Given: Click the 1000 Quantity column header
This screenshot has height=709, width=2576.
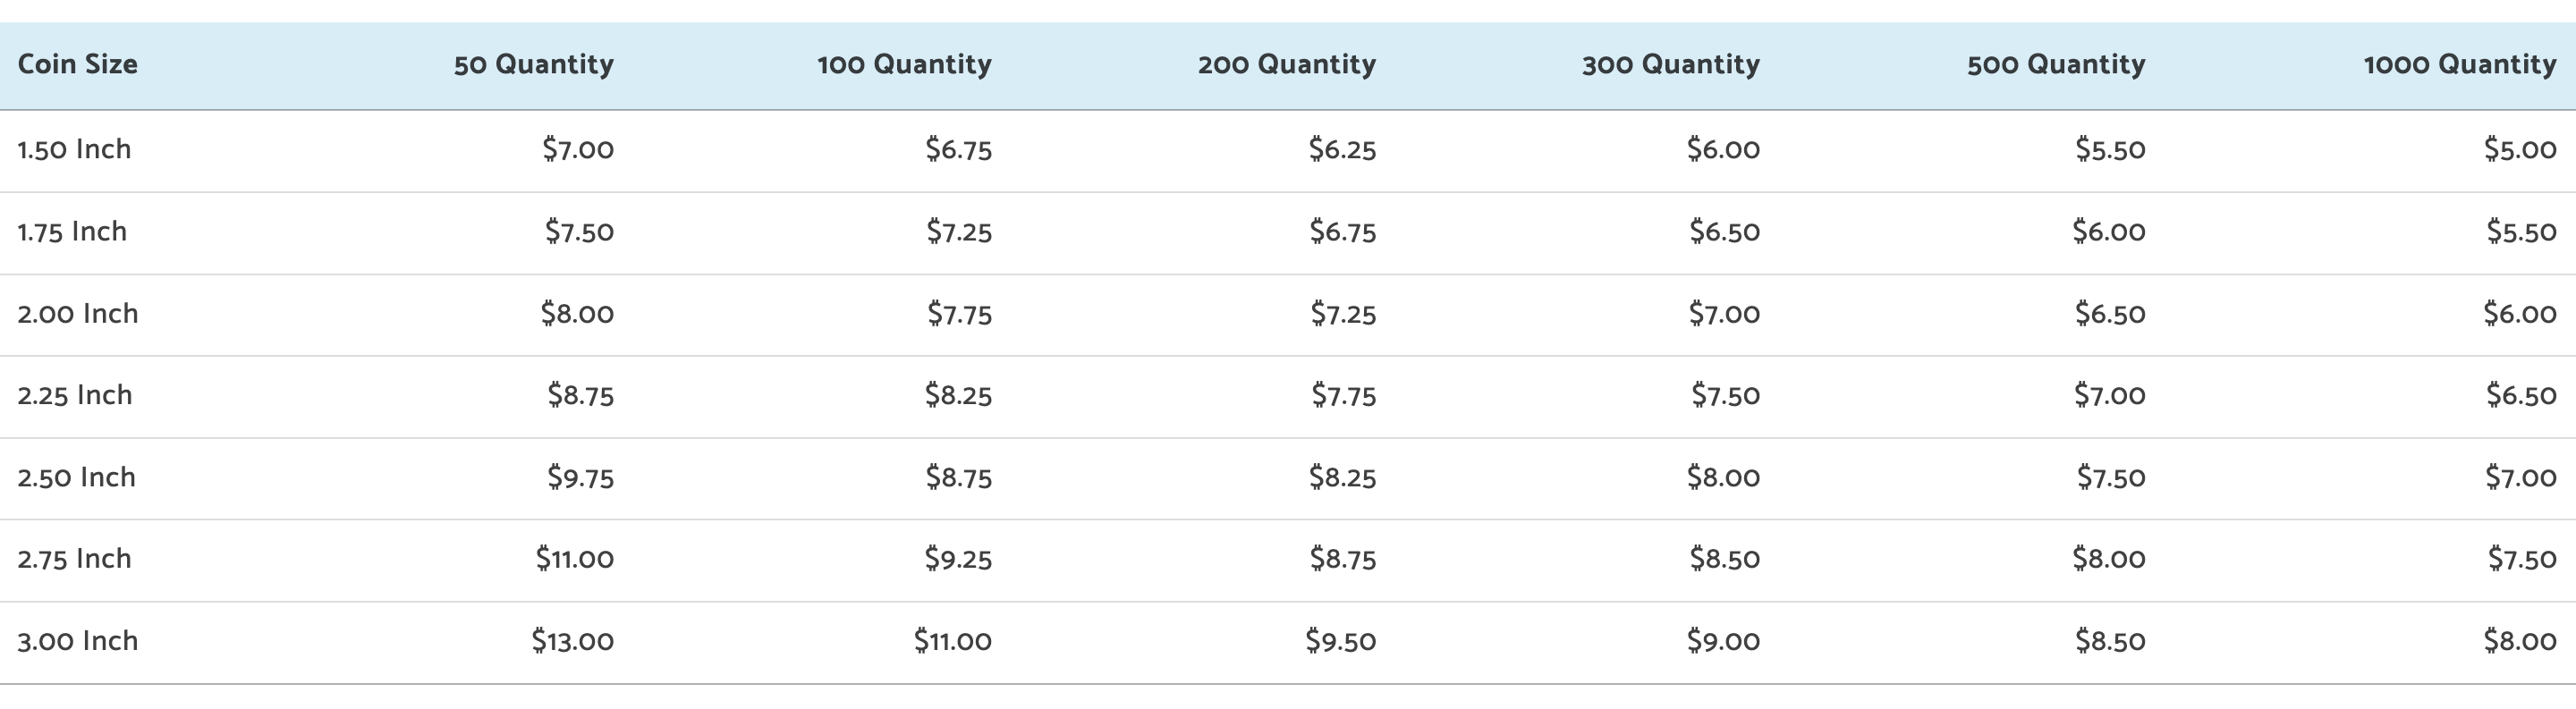Looking at the screenshot, I should pyautogui.click(x=2460, y=64).
